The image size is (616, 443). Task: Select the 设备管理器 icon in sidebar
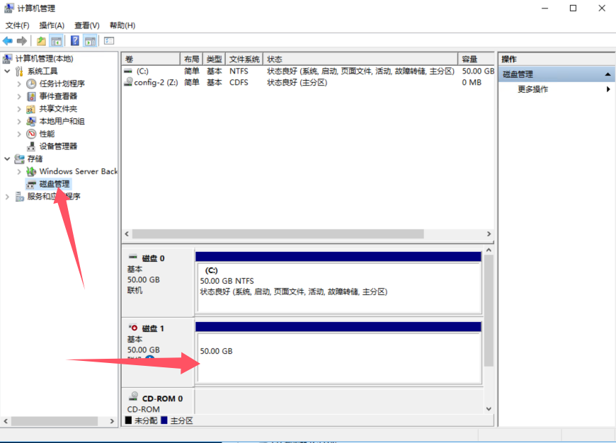(30, 146)
